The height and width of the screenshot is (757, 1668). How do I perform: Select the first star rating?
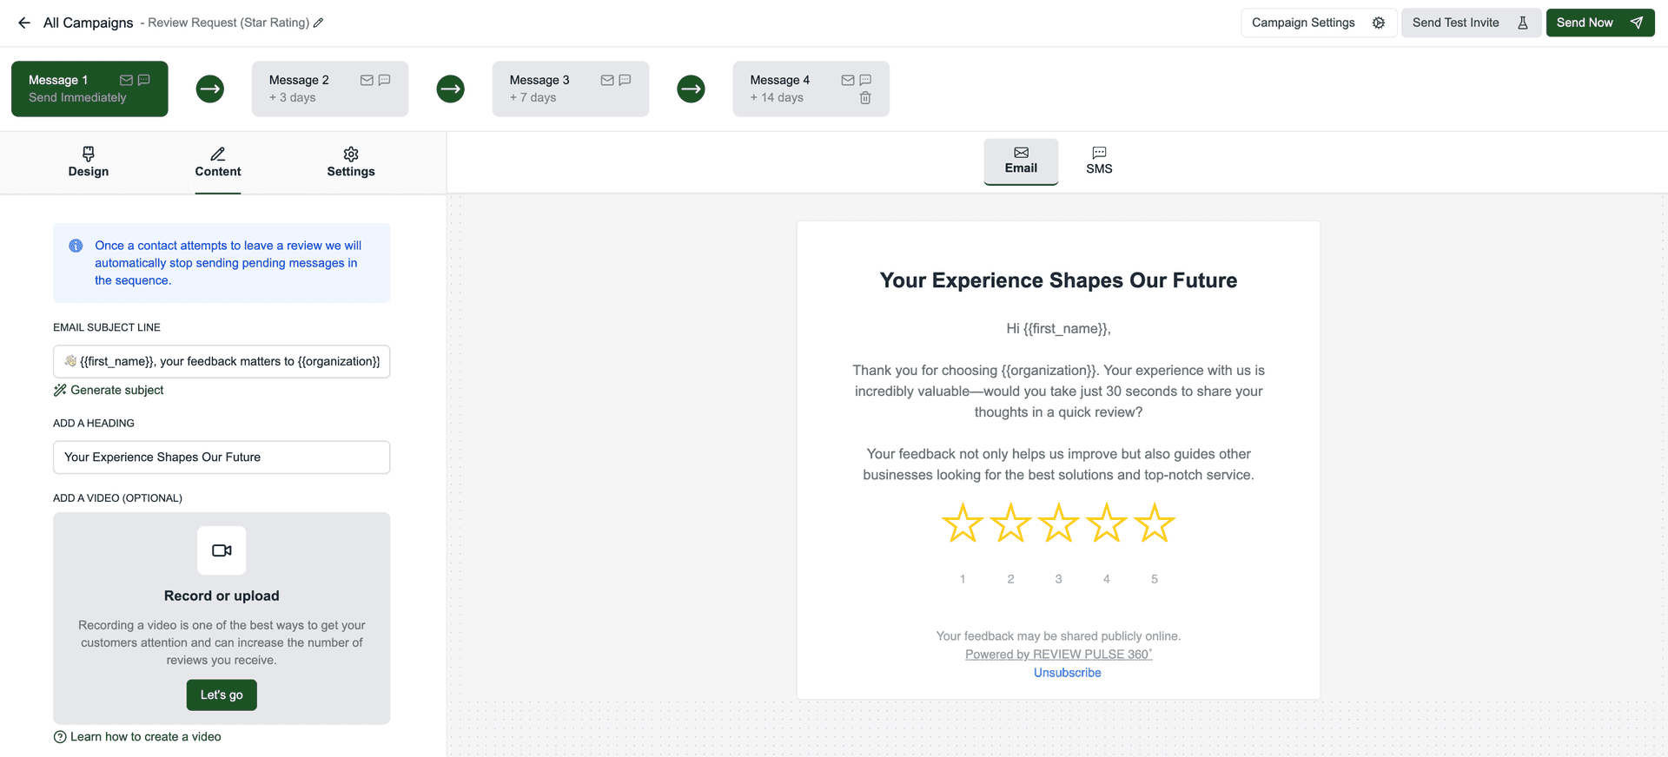[963, 523]
